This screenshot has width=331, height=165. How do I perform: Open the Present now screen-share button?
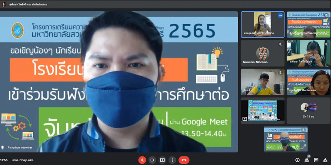162,160
